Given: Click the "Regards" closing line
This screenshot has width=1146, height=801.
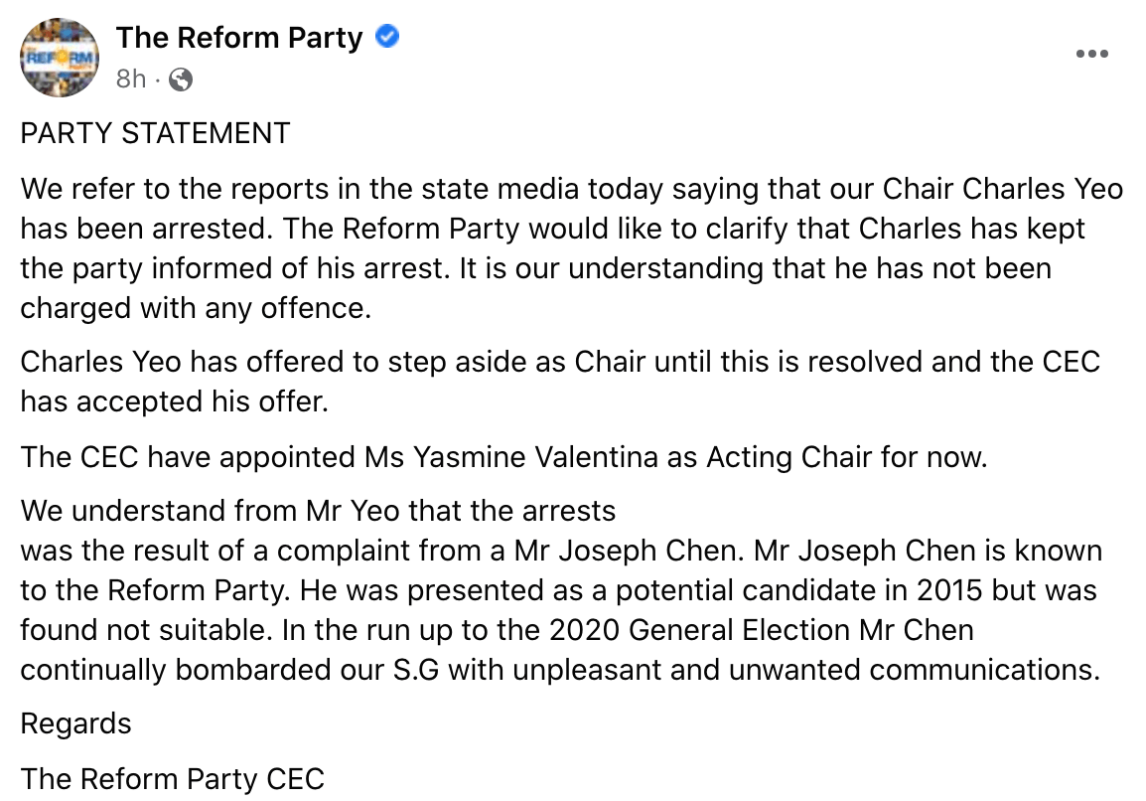Looking at the screenshot, I should [75, 723].
